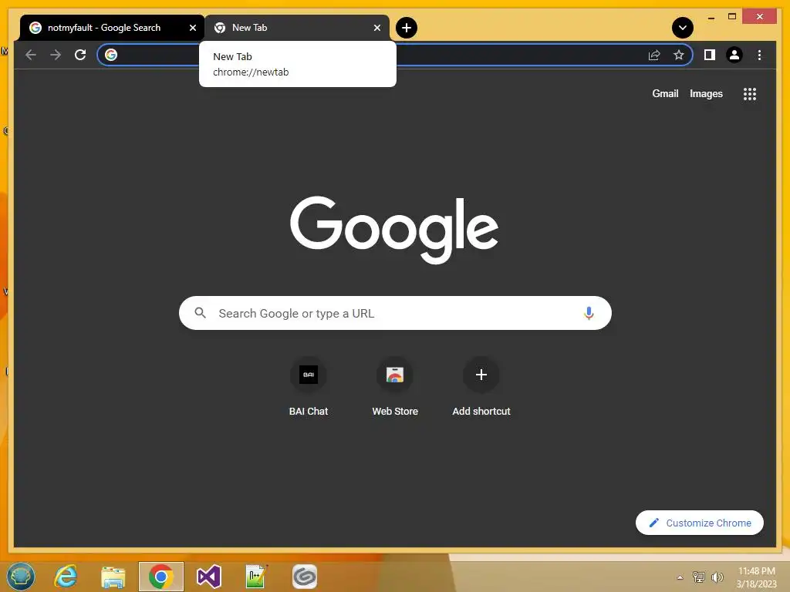Bookmark this tab with star icon
Image resolution: width=790 pixels, height=592 pixels.
tap(679, 55)
